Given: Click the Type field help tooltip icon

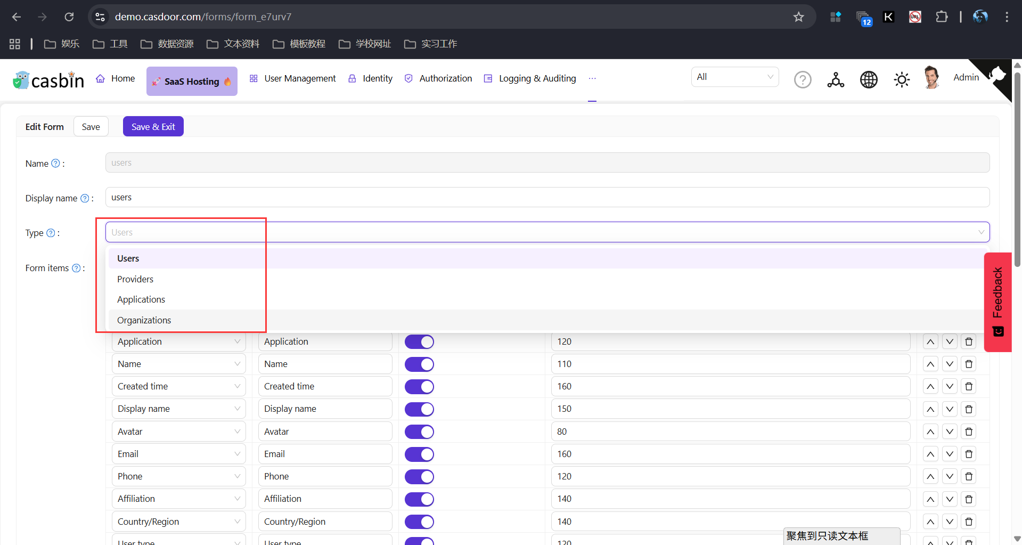Looking at the screenshot, I should (51, 232).
